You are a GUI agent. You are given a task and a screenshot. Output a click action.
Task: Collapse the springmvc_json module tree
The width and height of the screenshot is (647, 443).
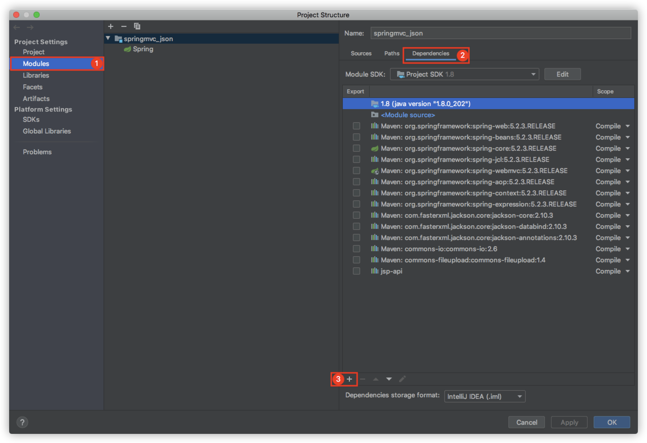(108, 38)
